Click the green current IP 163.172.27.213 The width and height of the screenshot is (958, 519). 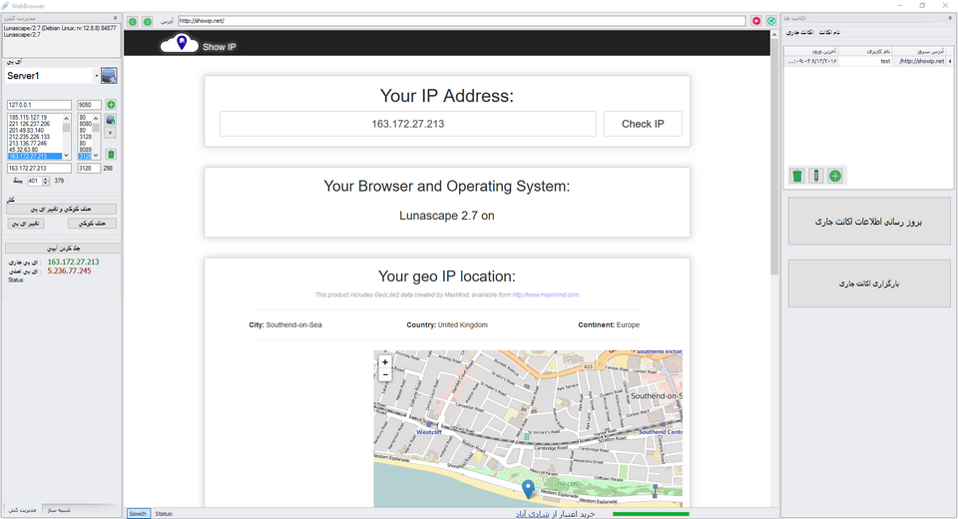73,261
